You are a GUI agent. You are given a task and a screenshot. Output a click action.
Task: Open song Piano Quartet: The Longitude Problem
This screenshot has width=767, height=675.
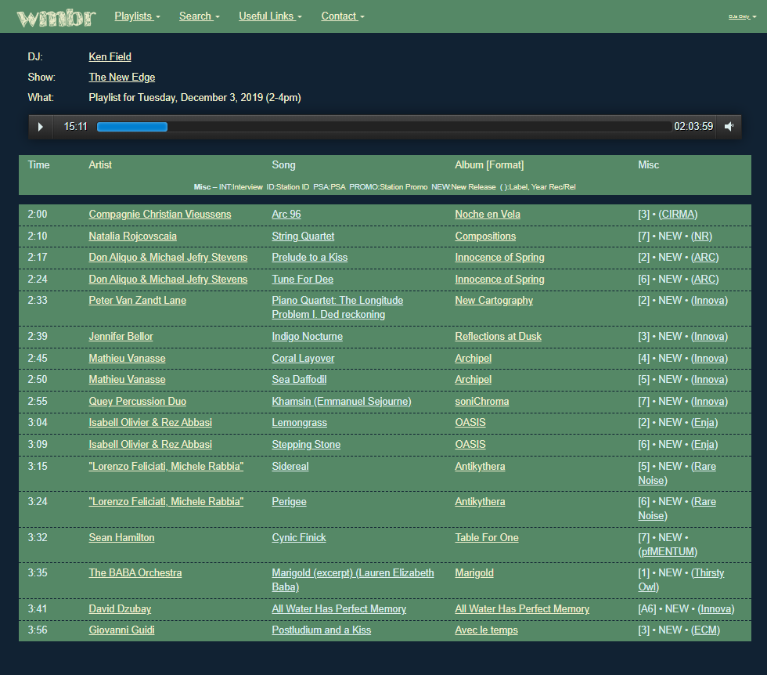tap(337, 308)
